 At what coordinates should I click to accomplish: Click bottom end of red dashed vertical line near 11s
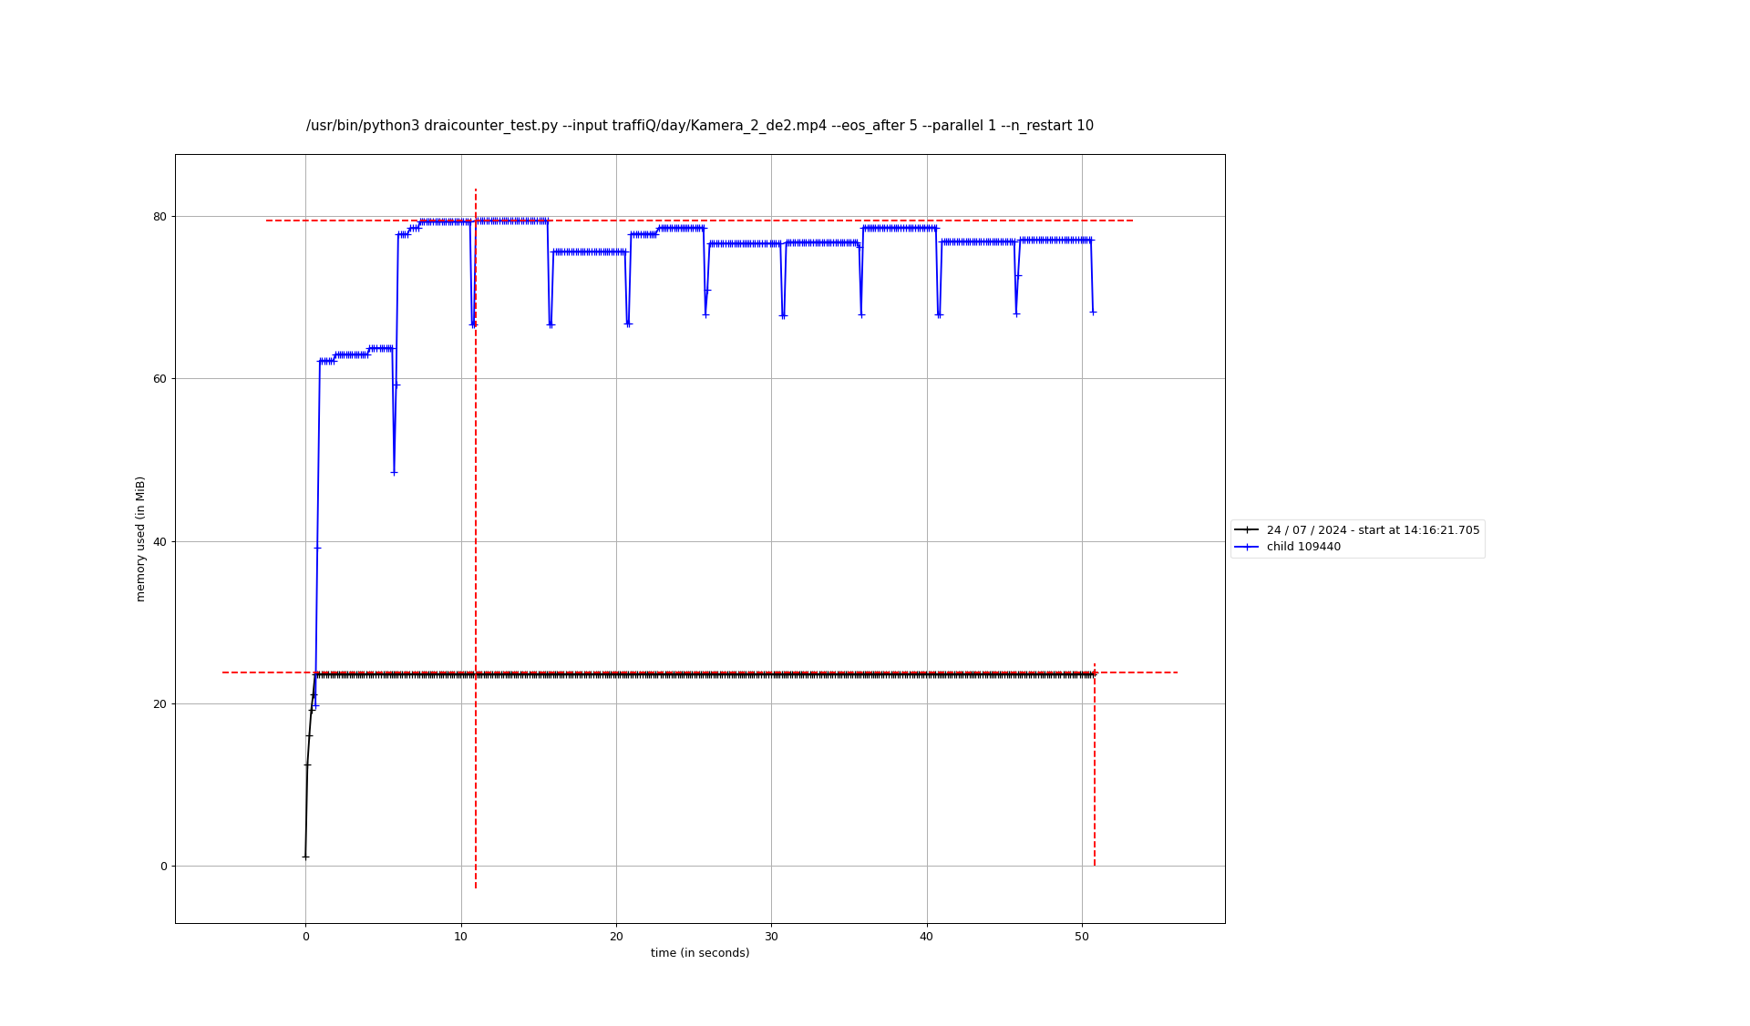click(476, 887)
